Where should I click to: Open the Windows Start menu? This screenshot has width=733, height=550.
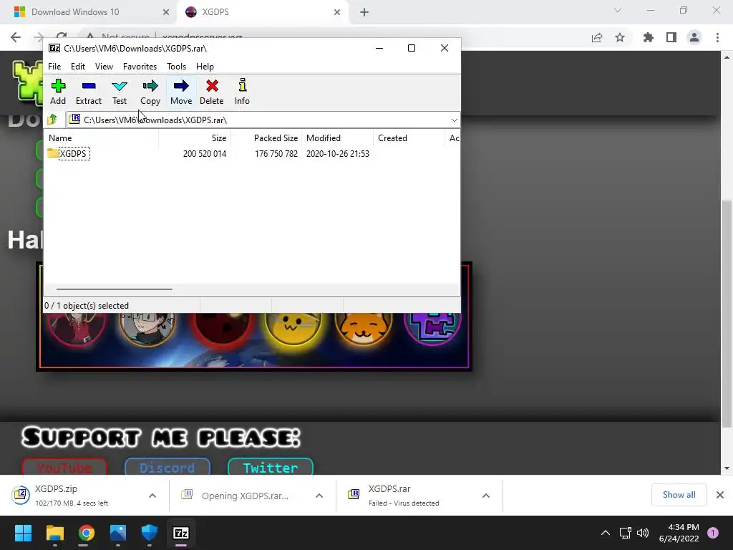[23, 533]
